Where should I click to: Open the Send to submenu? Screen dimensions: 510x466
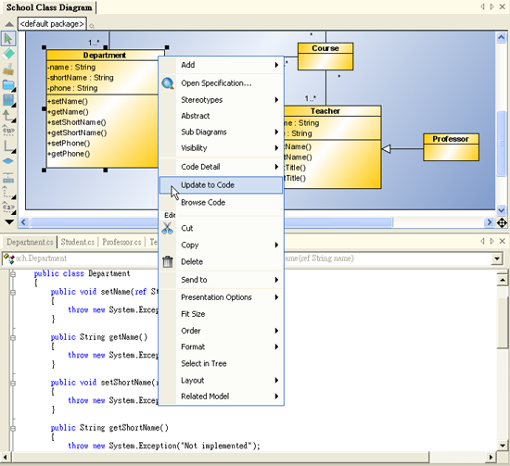point(222,280)
